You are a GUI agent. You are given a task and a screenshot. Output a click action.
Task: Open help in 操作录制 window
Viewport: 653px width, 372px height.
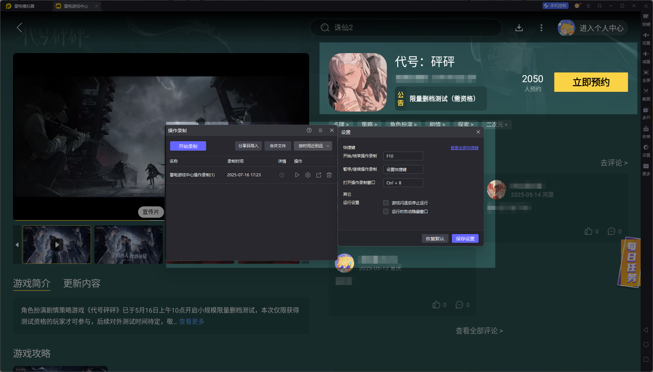[x=309, y=130]
